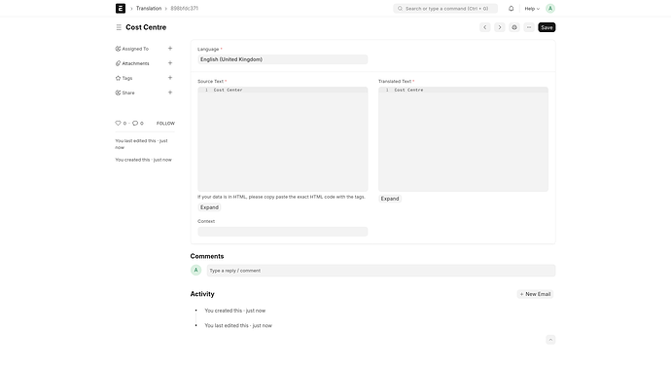671x369 pixels.
Task: Navigate to the Translation breadcrumb
Action: tap(149, 8)
